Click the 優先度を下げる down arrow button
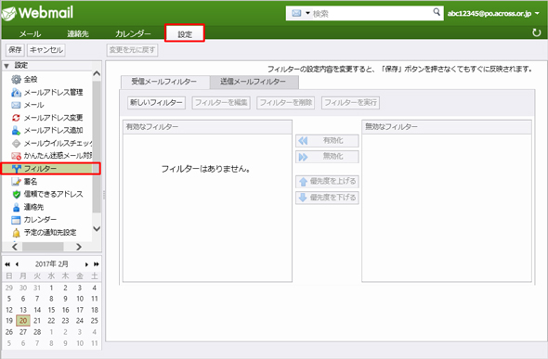This screenshot has height=359, width=548. pyautogui.click(x=327, y=198)
